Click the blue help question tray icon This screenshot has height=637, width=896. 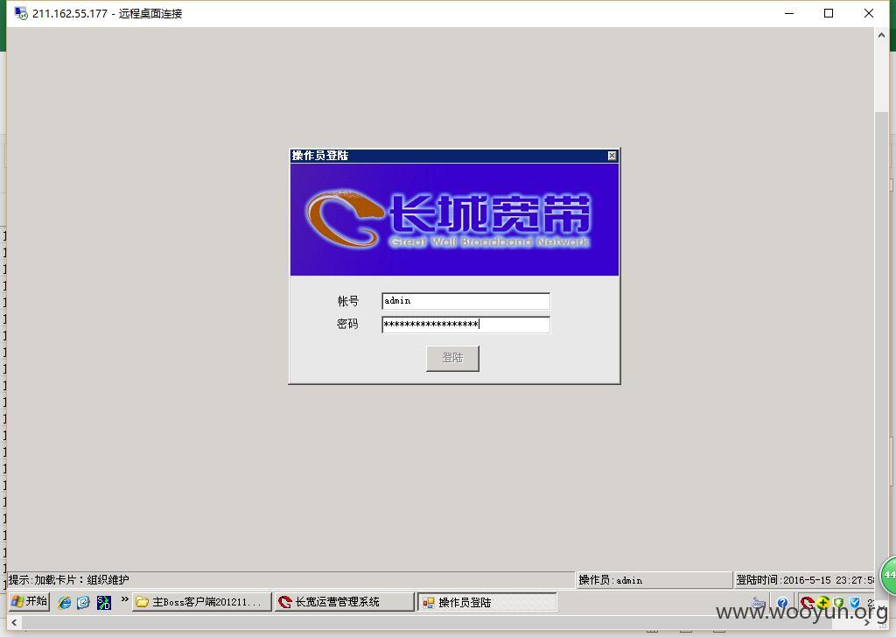(782, 603)
